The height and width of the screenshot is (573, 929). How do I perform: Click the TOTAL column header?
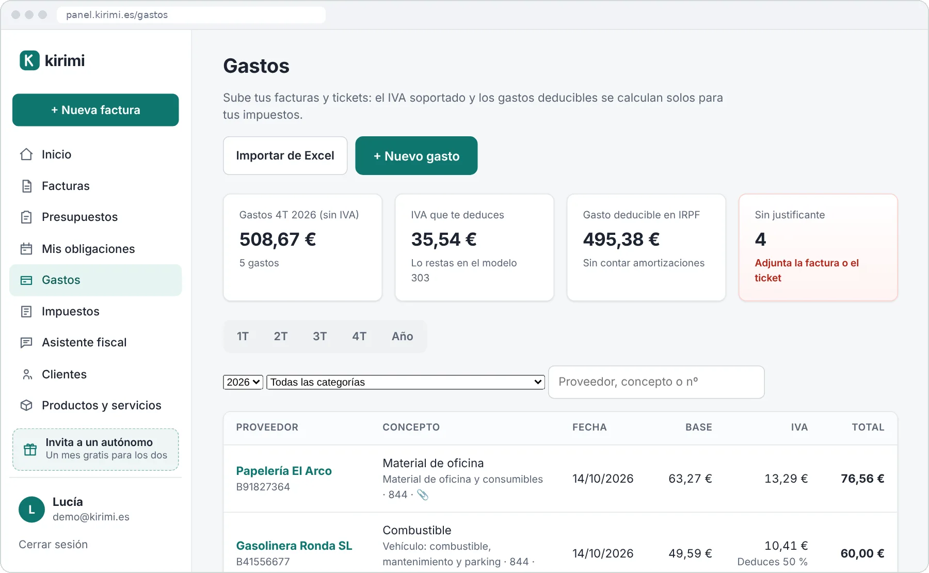868,427
